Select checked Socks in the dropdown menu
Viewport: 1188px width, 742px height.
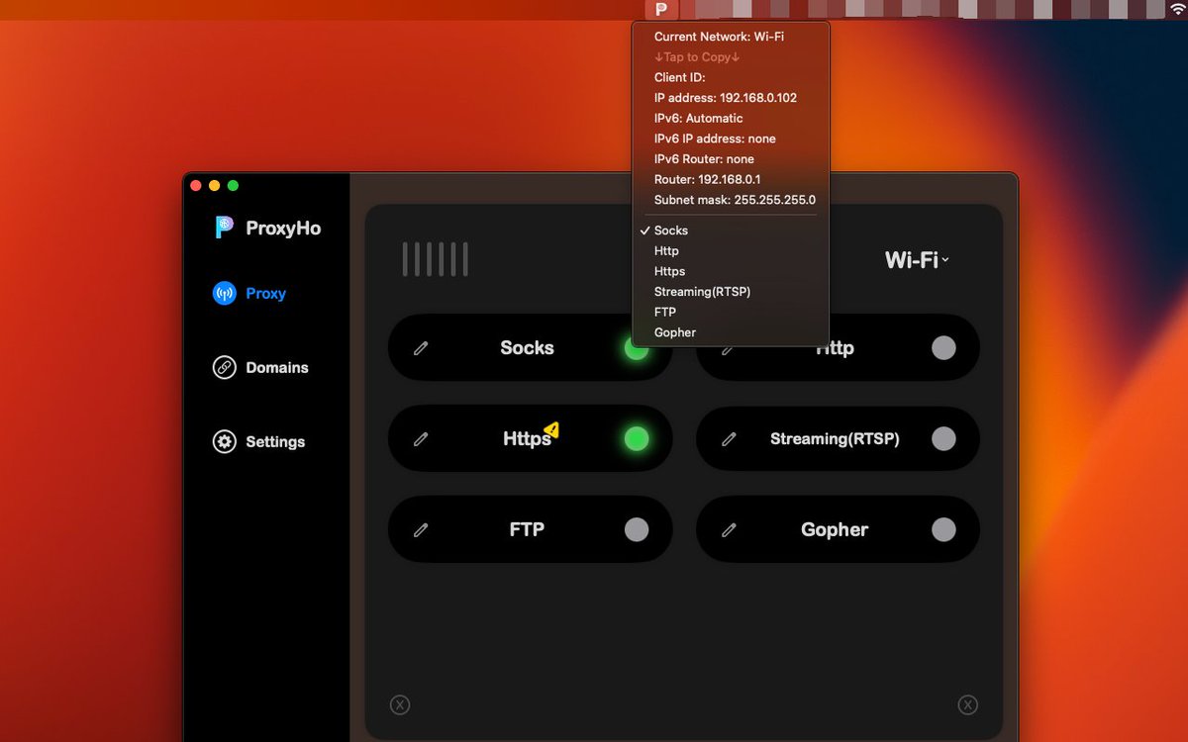pos(731,231)
